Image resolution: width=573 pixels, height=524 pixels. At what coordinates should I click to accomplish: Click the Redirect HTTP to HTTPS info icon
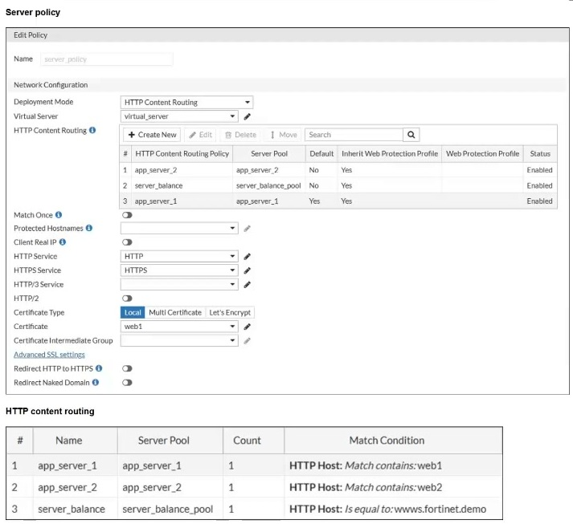pyautogui.click(x=99, y=368)
